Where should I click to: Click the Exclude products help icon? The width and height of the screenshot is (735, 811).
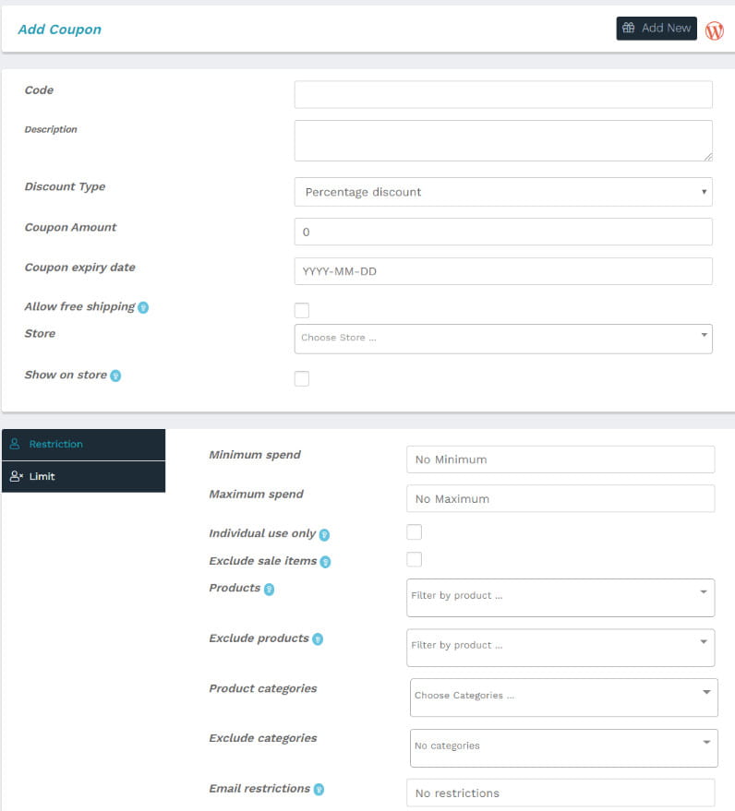[318, 639]
